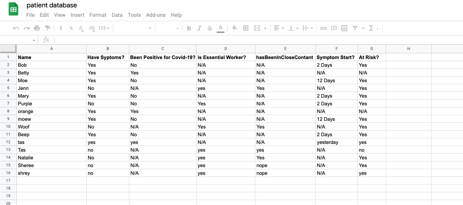Insert a comment
The height and width of the screenshot is (205, 463).
click(334, 29)
